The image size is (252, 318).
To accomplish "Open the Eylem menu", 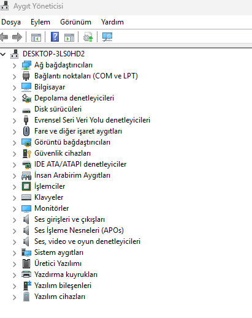I will [x=40, y=22].
